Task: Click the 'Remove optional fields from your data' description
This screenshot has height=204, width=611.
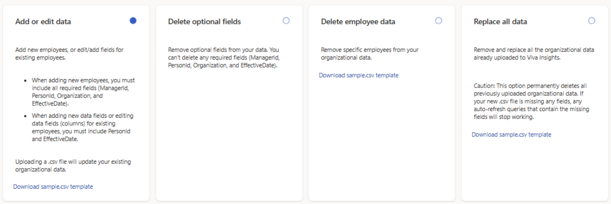Action: (223, 57)
